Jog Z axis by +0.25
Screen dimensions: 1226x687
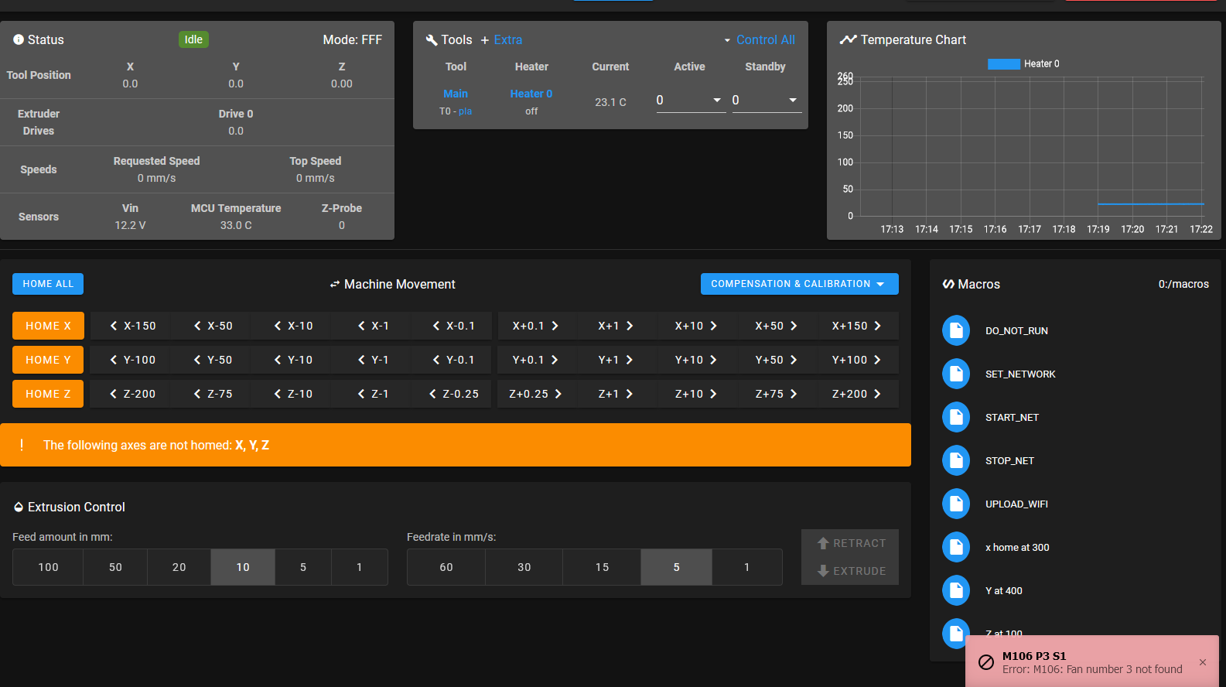click(x=535, y=394)
